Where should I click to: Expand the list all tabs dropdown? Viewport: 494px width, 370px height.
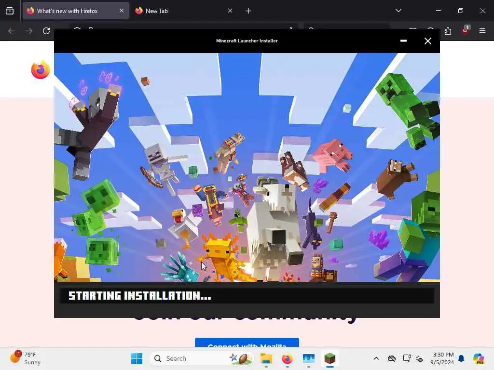pyautogui.click(x=398, y=11)
